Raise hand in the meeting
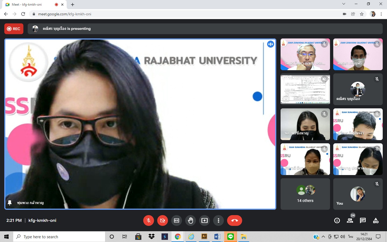 tap(191, 220)
